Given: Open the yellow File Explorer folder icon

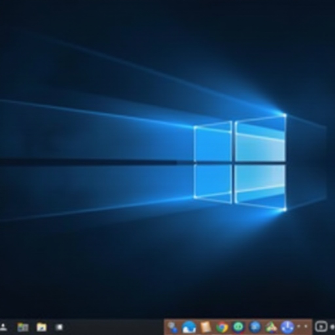Looking at the screenshot, I should click(x=42, y=327).
